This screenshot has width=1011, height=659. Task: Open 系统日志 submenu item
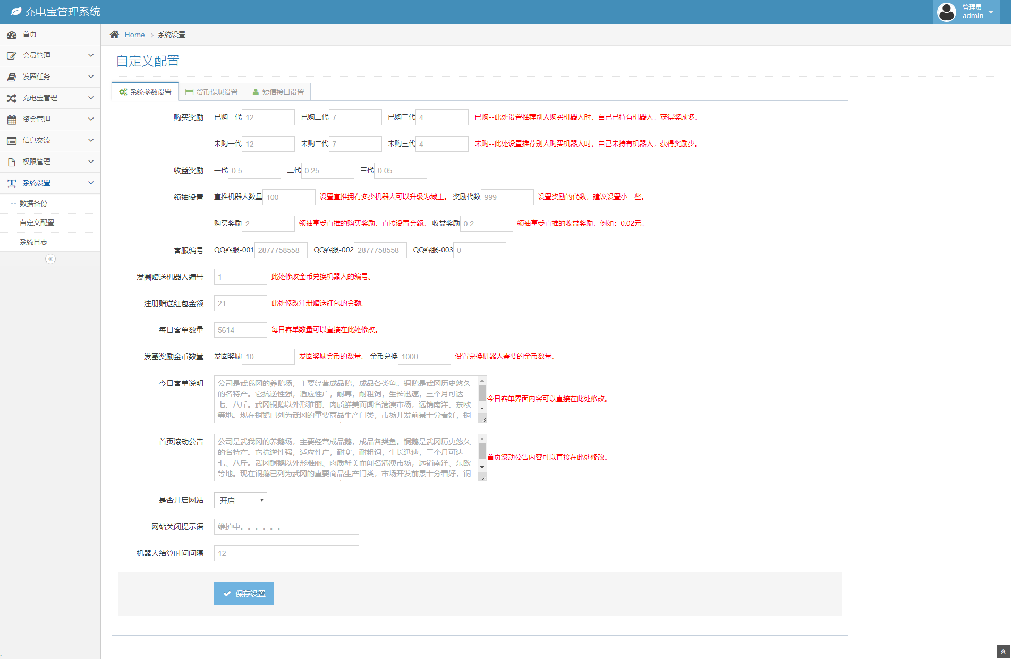point(50,242)
